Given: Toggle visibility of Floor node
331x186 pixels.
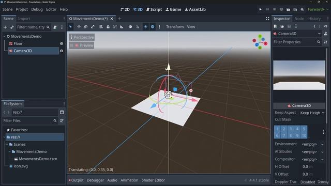Looking at the screenshot, I should (62, 43).
